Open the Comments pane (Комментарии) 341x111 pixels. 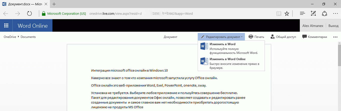(315, 37)
